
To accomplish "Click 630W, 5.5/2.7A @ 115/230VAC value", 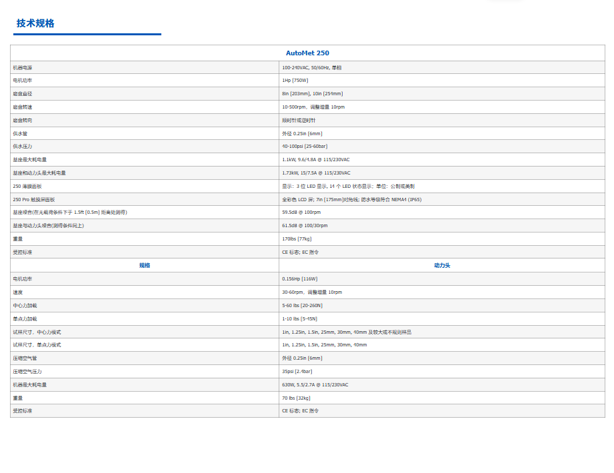I will pyautogui.click(x=315, y=385).
